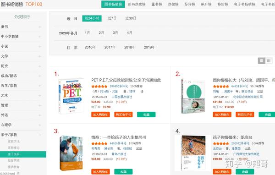Screen dimensions: 275x175
Task: Filter by 1月 of 2020
Action: [x=88, y=33]
